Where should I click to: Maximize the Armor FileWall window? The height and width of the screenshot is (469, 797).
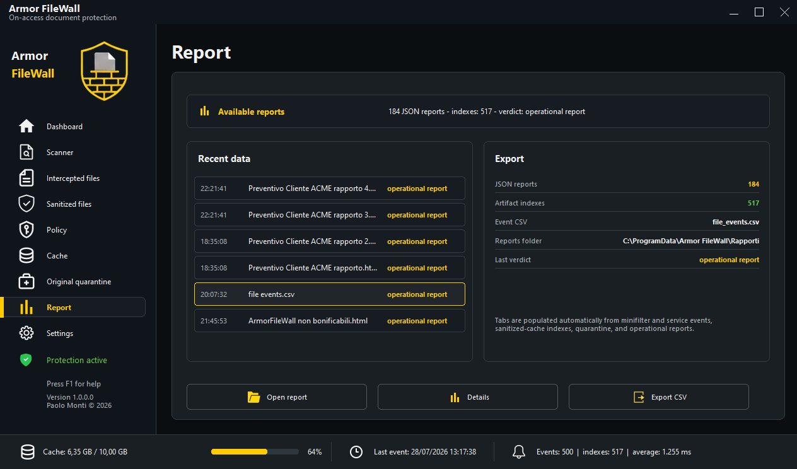click(x=759, y=12)
